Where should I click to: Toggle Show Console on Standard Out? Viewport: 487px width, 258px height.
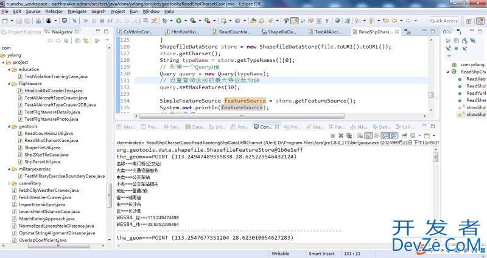385,135
